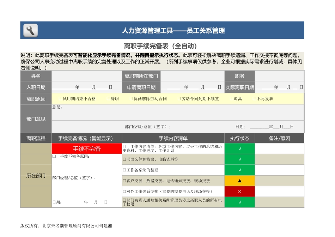Image resolution: width=335 pixels, height=237 pixels.
Task: Click the green √ for 部门负责人通知 row
Action: 239,202
